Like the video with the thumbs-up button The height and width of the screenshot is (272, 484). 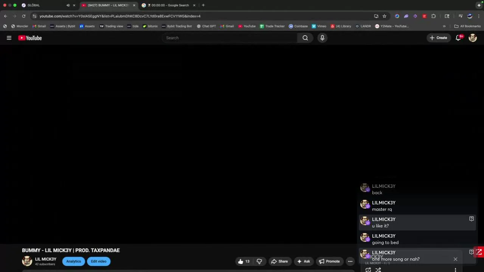[x=244, y=261]
